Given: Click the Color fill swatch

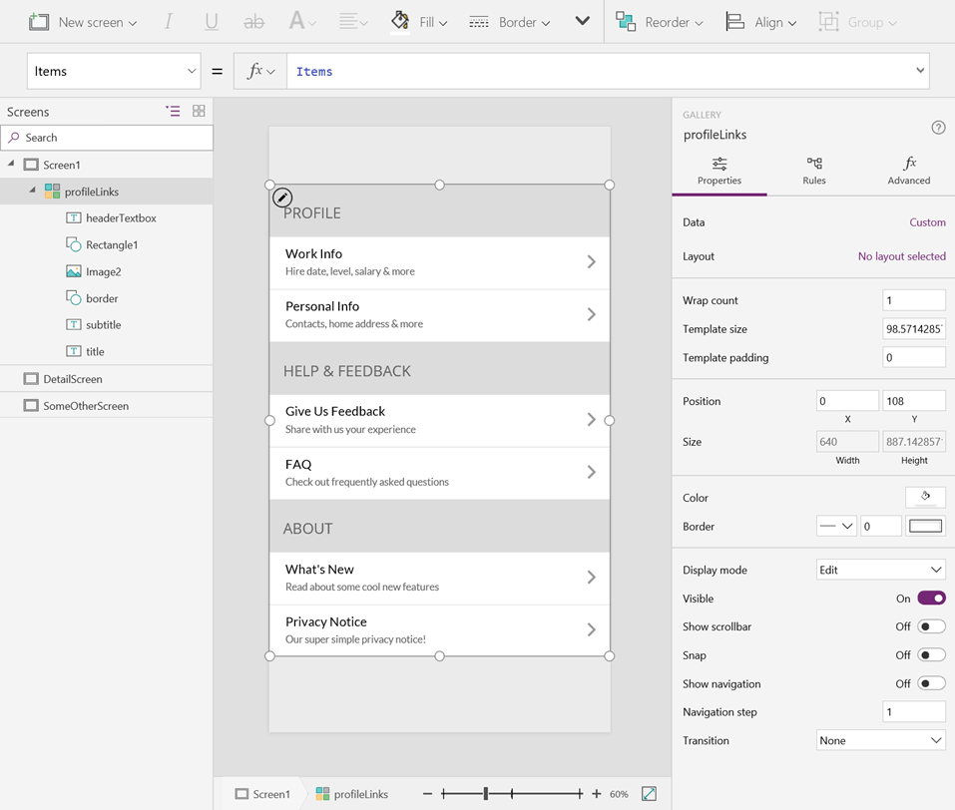Looking at the screenshot, I should pos(925,497).
